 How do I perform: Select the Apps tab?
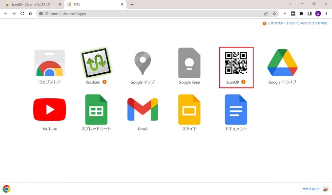tap(95, 4)
